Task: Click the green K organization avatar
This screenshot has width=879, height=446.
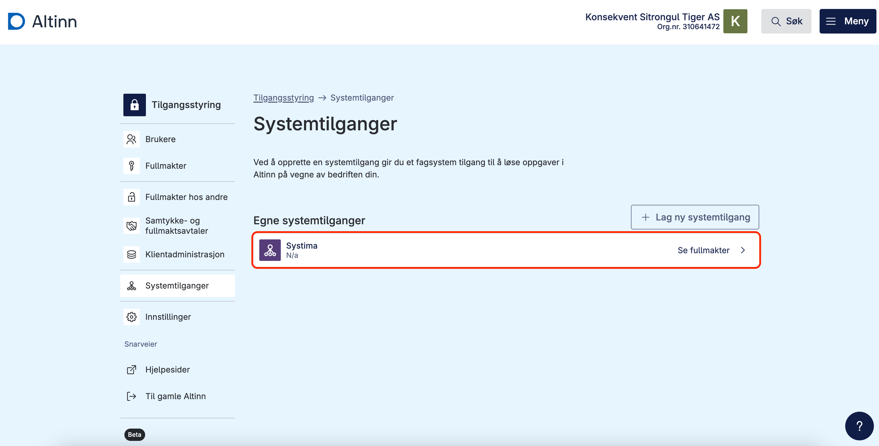Action: [735, 21]
